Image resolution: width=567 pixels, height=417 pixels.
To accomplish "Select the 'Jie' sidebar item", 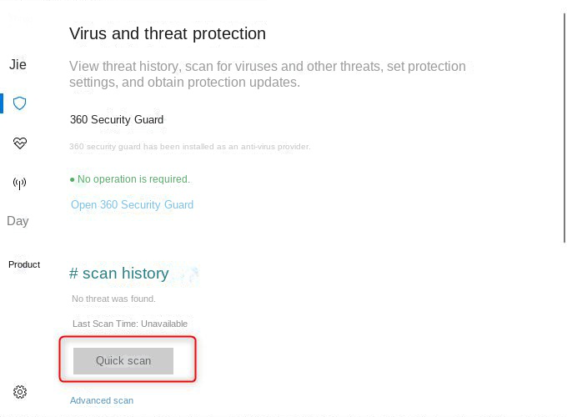I will [18, 64].
